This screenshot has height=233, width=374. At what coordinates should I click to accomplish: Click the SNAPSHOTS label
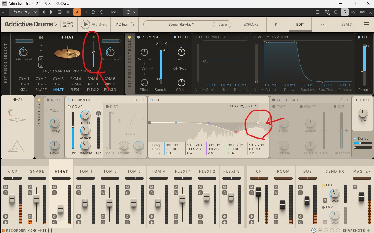point(354,231)
